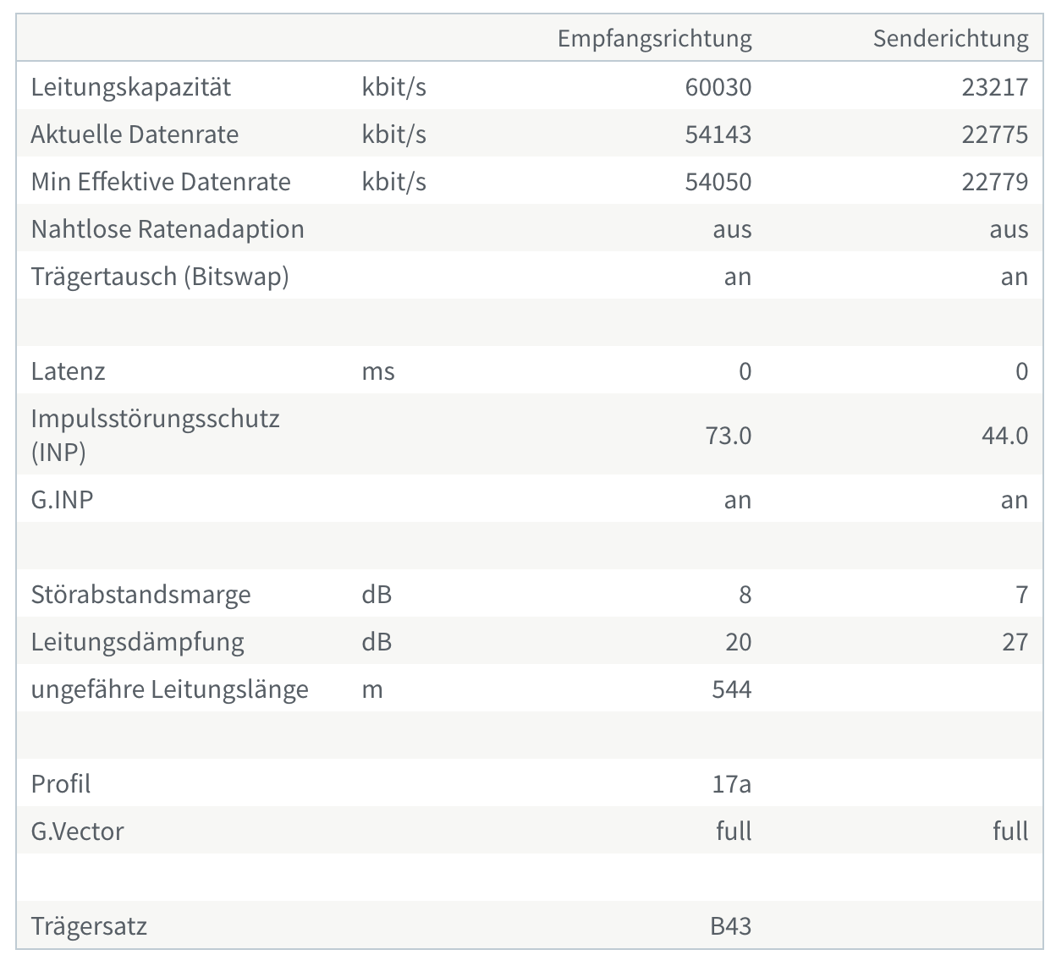Click the Impulsstörungsschutz (INP) label

coord(156,435)
